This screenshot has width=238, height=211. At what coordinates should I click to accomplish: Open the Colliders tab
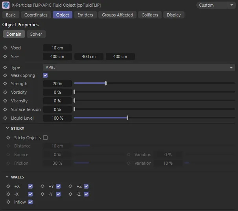tap(149, 15)
